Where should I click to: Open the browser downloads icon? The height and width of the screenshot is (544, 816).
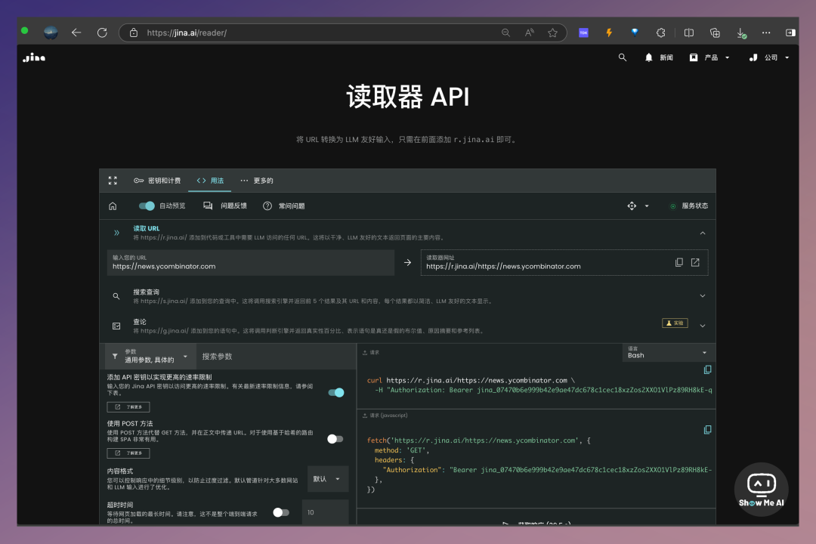[741, 32]
